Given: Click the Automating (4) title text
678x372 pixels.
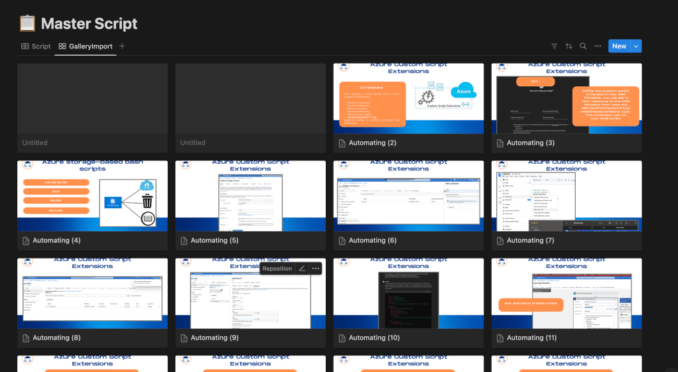Looking at the screenshot, I should click(x=56, y=240).
